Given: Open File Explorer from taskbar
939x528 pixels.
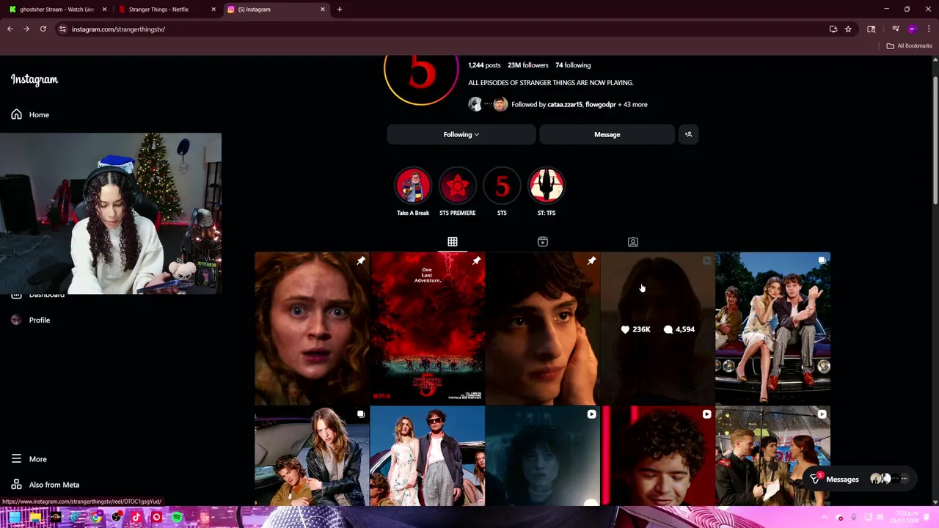Looking at the screenshot, I should pyautogui.click(x=35, y=517).
